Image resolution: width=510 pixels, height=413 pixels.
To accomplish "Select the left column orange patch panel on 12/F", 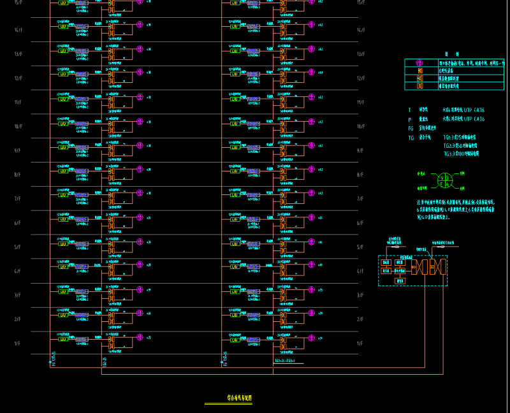I will pyautogui.click(x=111, y=74).
